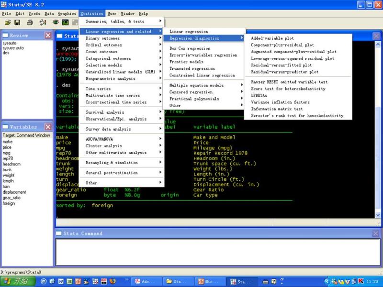Click the system tray clock showing 11:20
Image resolution: width=383 pixels, height=287 pixels.
click(x=372, y=281)
